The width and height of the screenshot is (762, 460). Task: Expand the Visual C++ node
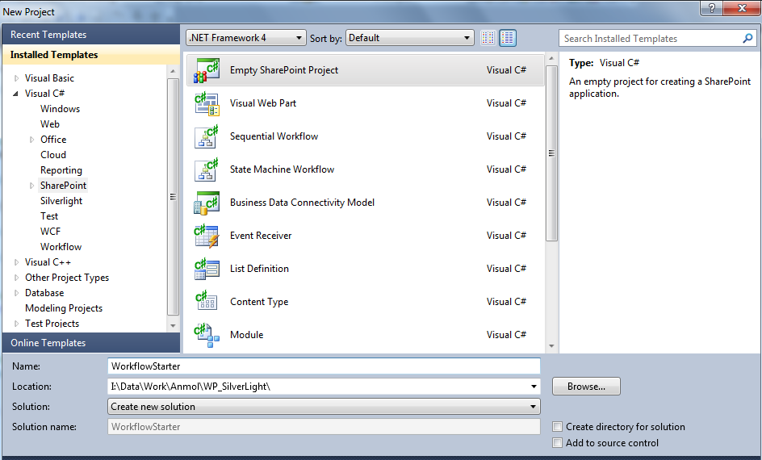[x=16, y=262]
